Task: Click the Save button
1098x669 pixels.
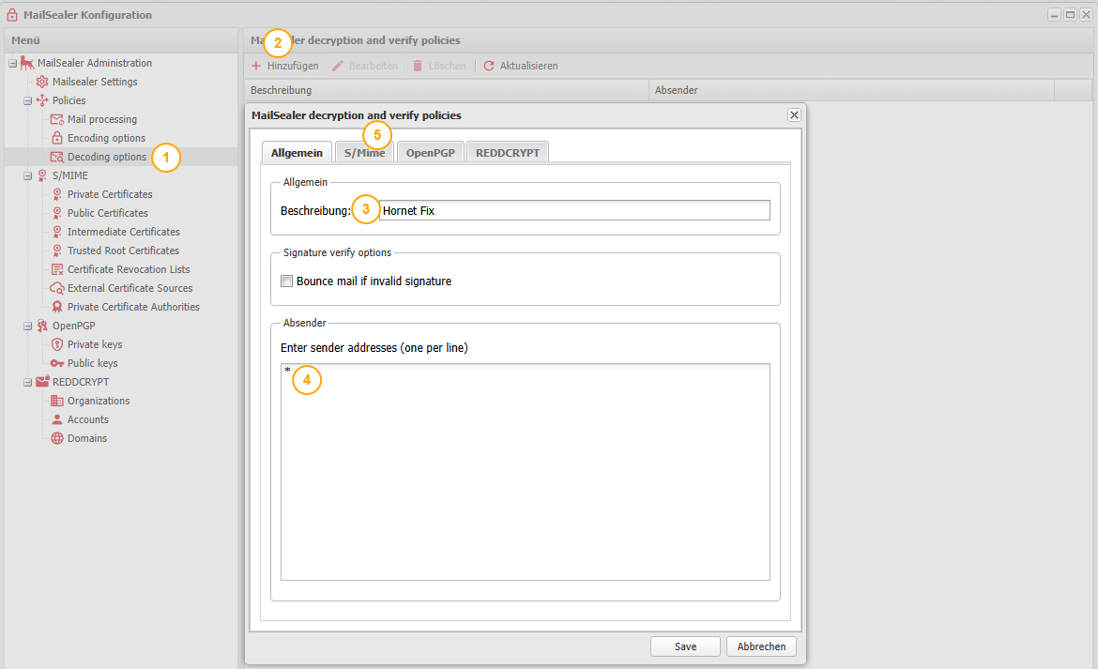Action: tap(685, 646)
